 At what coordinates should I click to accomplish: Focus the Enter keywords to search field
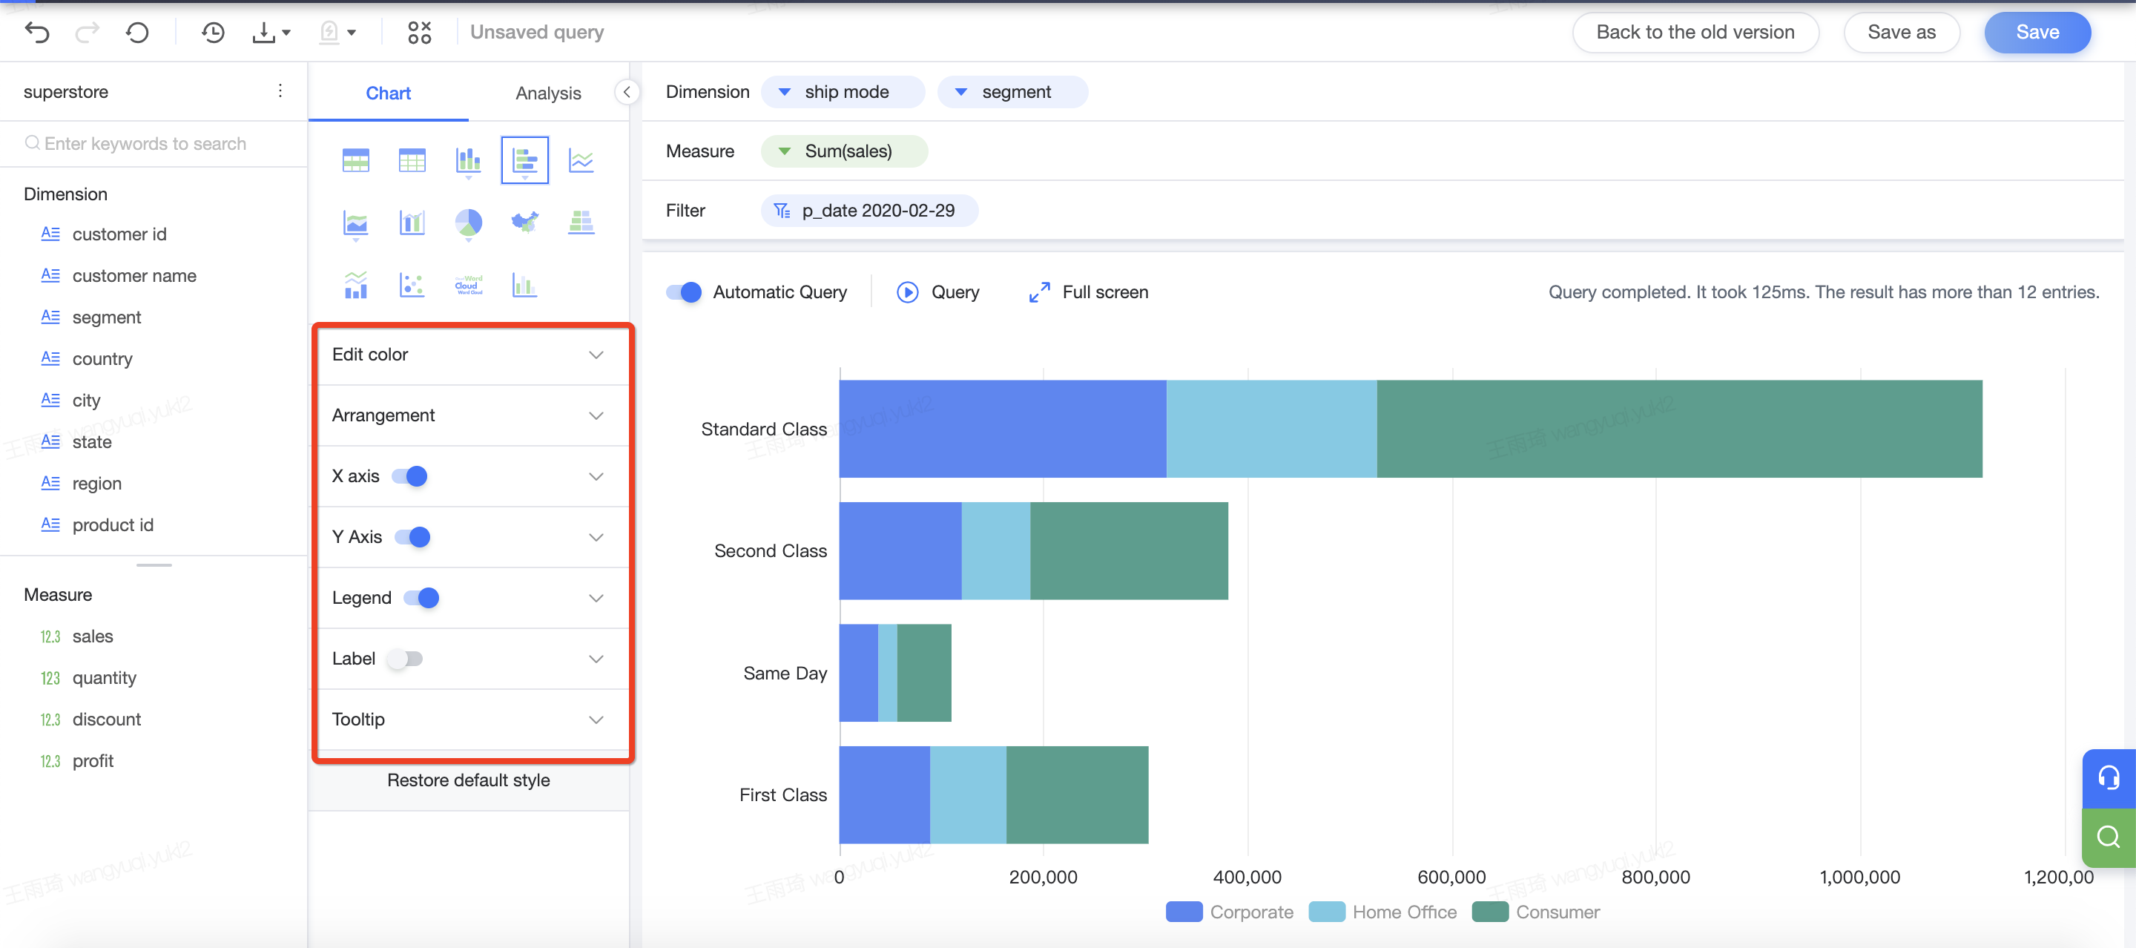click(154, 143)
